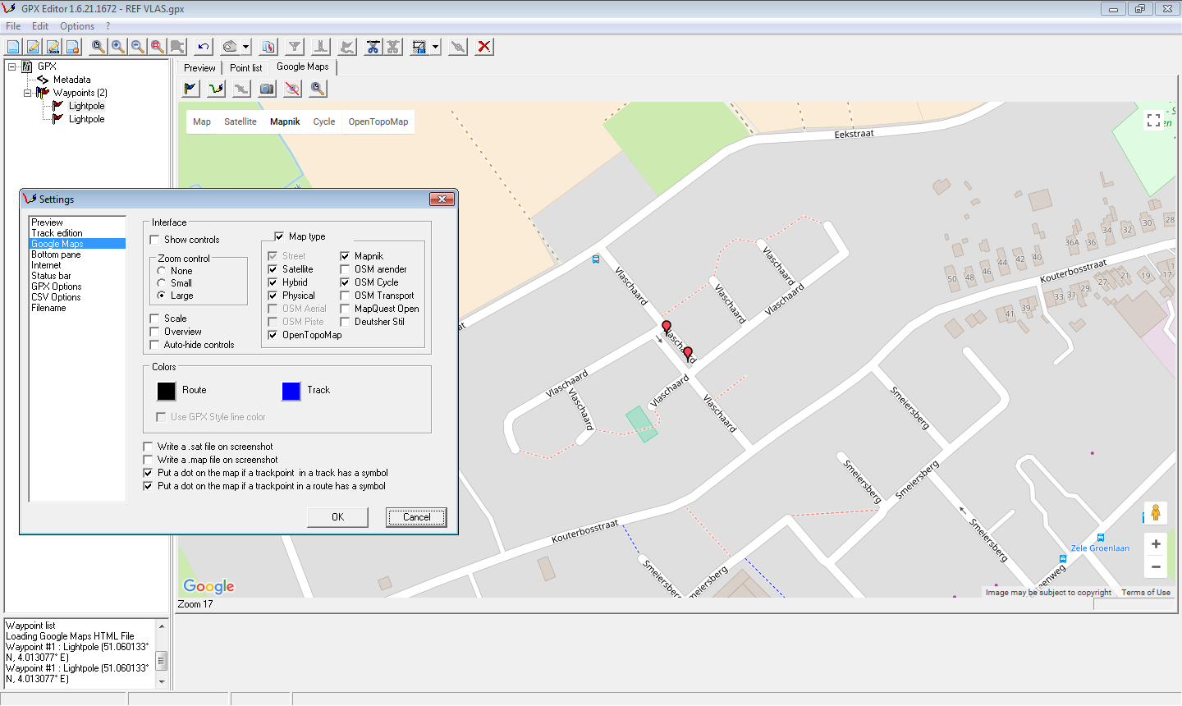Click the helmet-shaped toolbar icon

click(x=230, y=47)
